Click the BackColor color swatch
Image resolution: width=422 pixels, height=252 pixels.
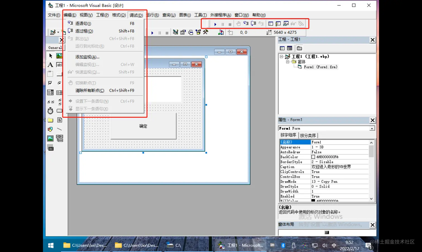(x=313, y=157)
